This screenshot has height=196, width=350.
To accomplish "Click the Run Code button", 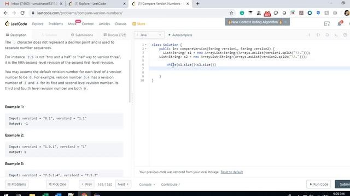I will pos(319,184).
